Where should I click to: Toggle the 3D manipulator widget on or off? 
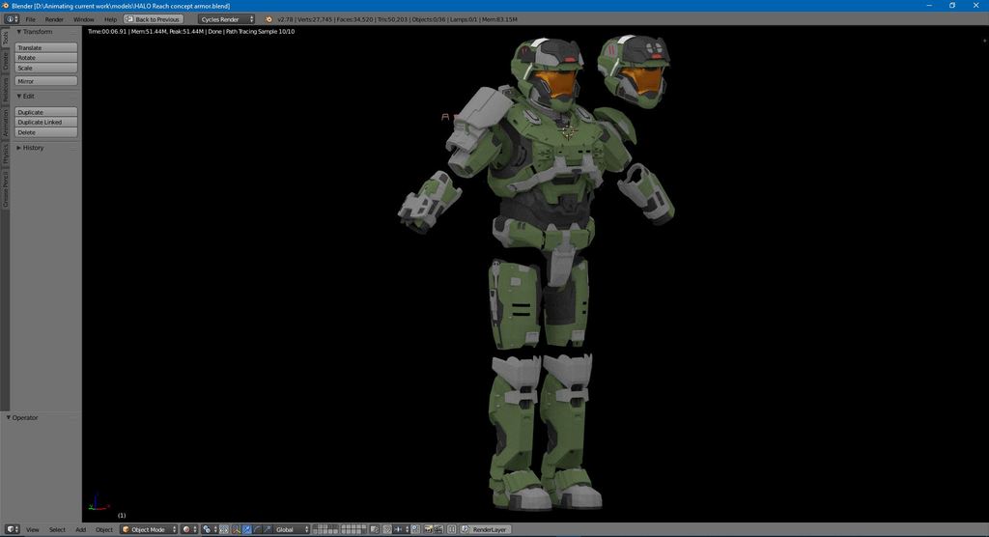pos(236,529)
